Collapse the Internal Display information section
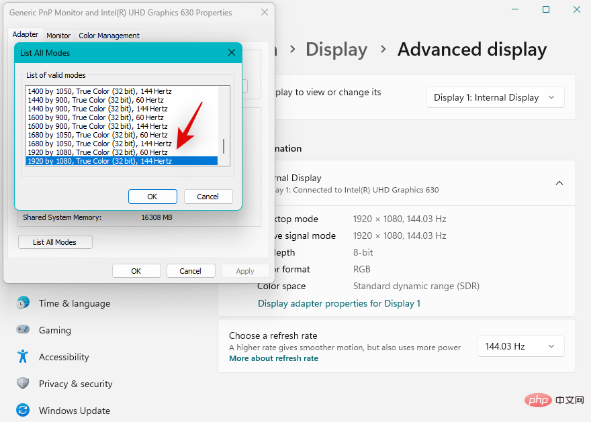Image resolution: width=591 pixels, height=422 pixels. click(x=559, y=182)
